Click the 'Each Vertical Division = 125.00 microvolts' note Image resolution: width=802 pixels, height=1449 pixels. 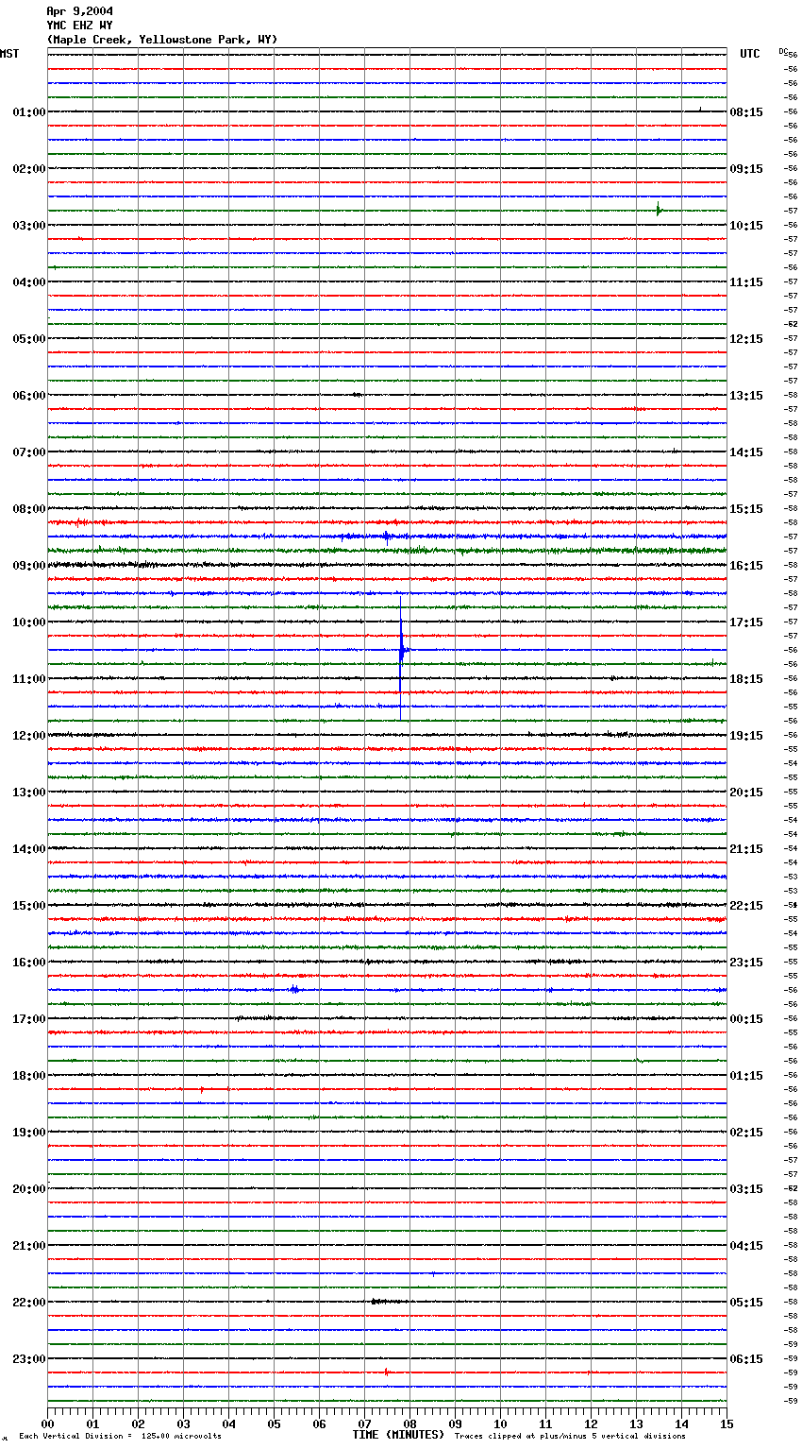coord(120,1436)
